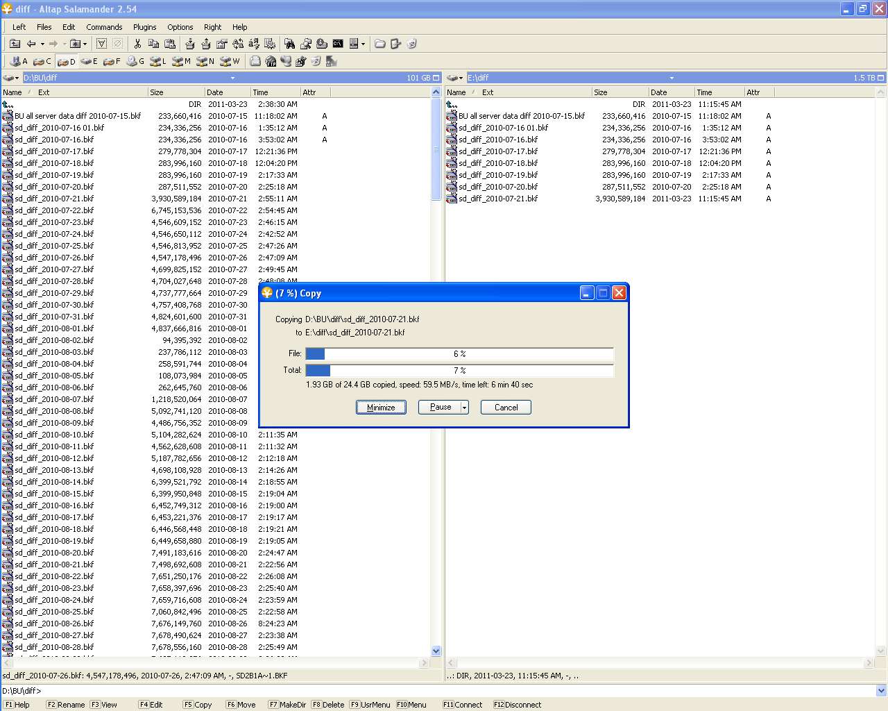Open the Left menu

pyautogui.click(x=19, y=27)
